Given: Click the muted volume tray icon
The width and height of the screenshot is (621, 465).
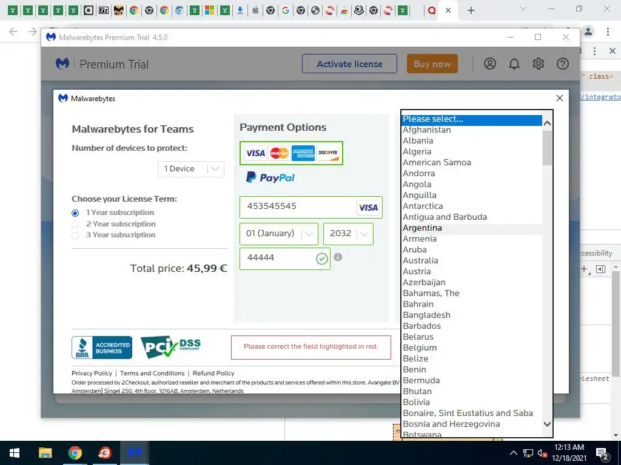Looking at the screenshot, I should tap(542, 453).
